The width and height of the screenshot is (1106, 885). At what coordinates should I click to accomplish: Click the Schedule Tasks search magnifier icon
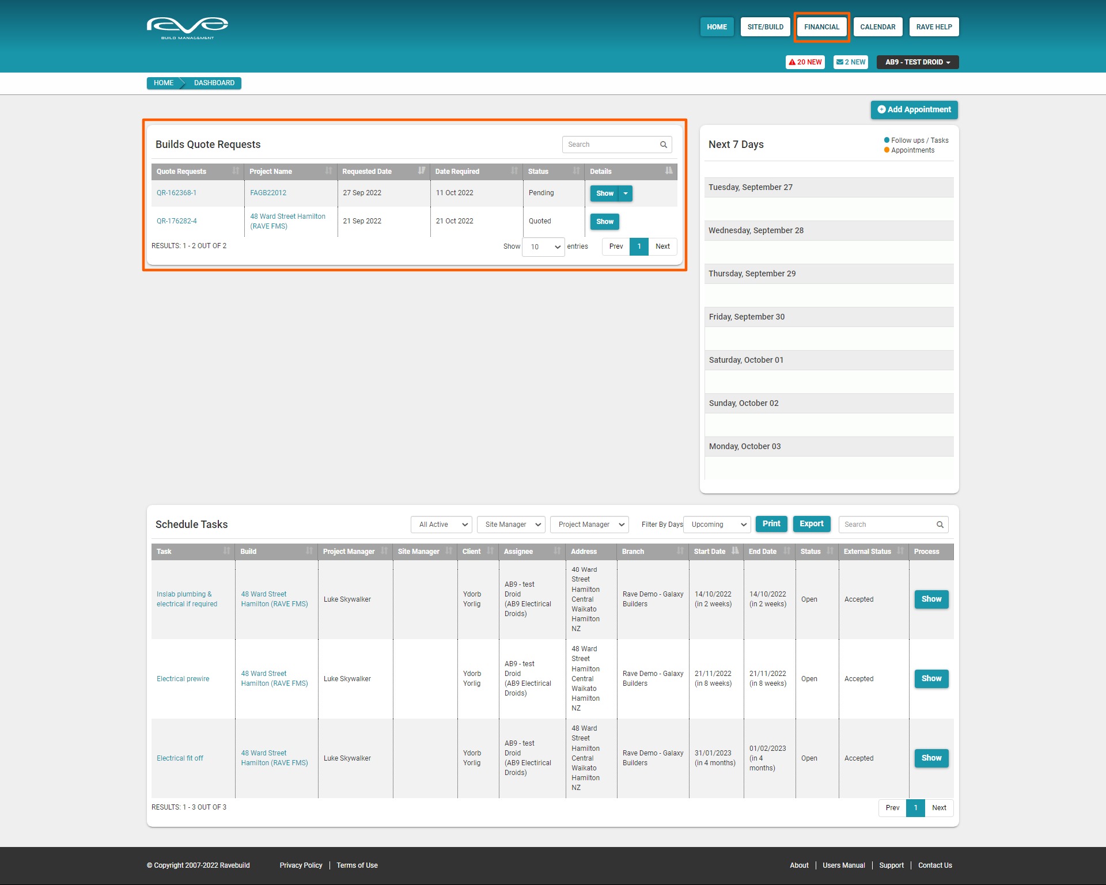coord(940,525)
